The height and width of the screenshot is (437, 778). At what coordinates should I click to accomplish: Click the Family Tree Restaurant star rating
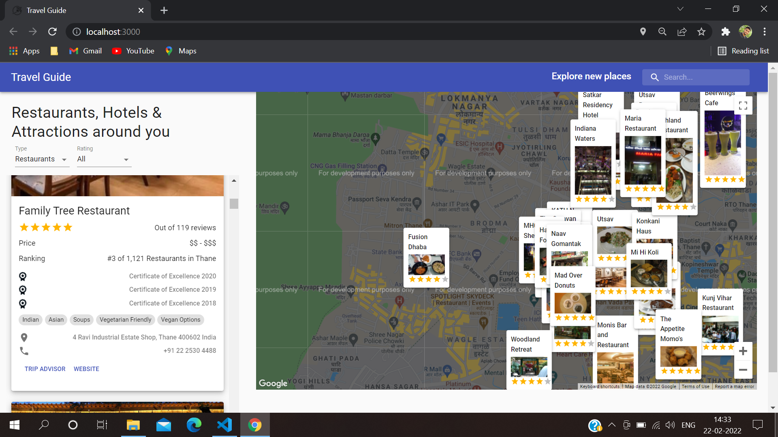tap(46, 227)
